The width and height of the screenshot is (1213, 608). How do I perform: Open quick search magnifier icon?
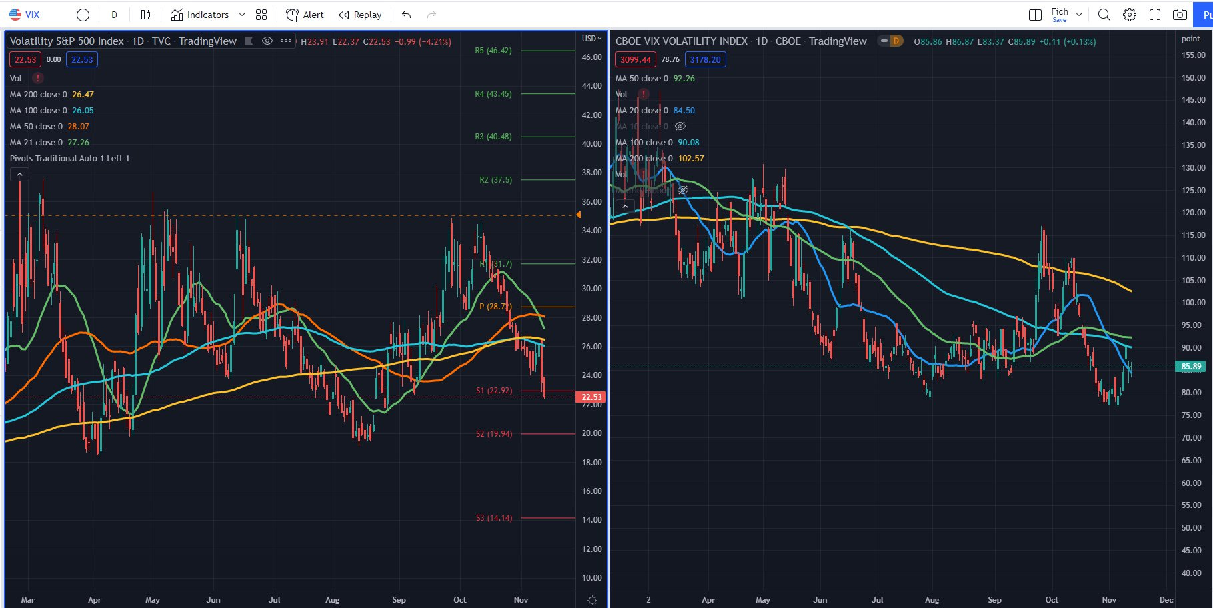click(1104, 15)
